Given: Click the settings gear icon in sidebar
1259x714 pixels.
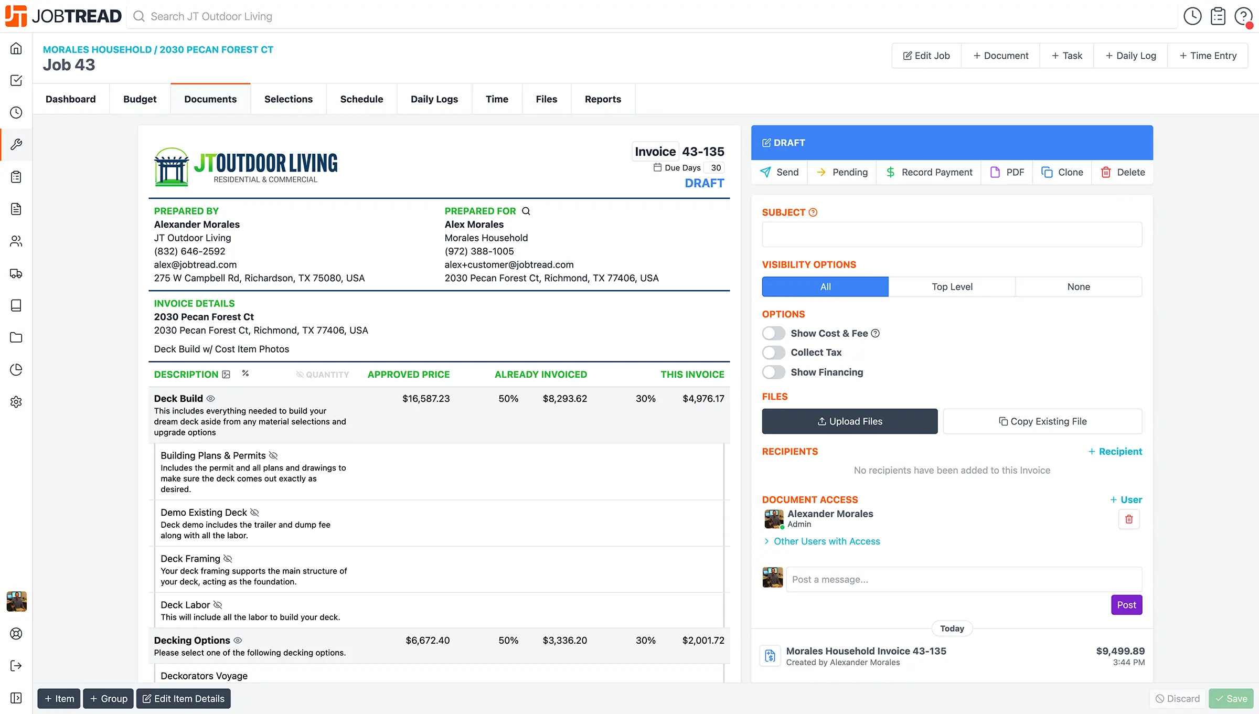Looking at the screenshot, I should pos(16,402).
